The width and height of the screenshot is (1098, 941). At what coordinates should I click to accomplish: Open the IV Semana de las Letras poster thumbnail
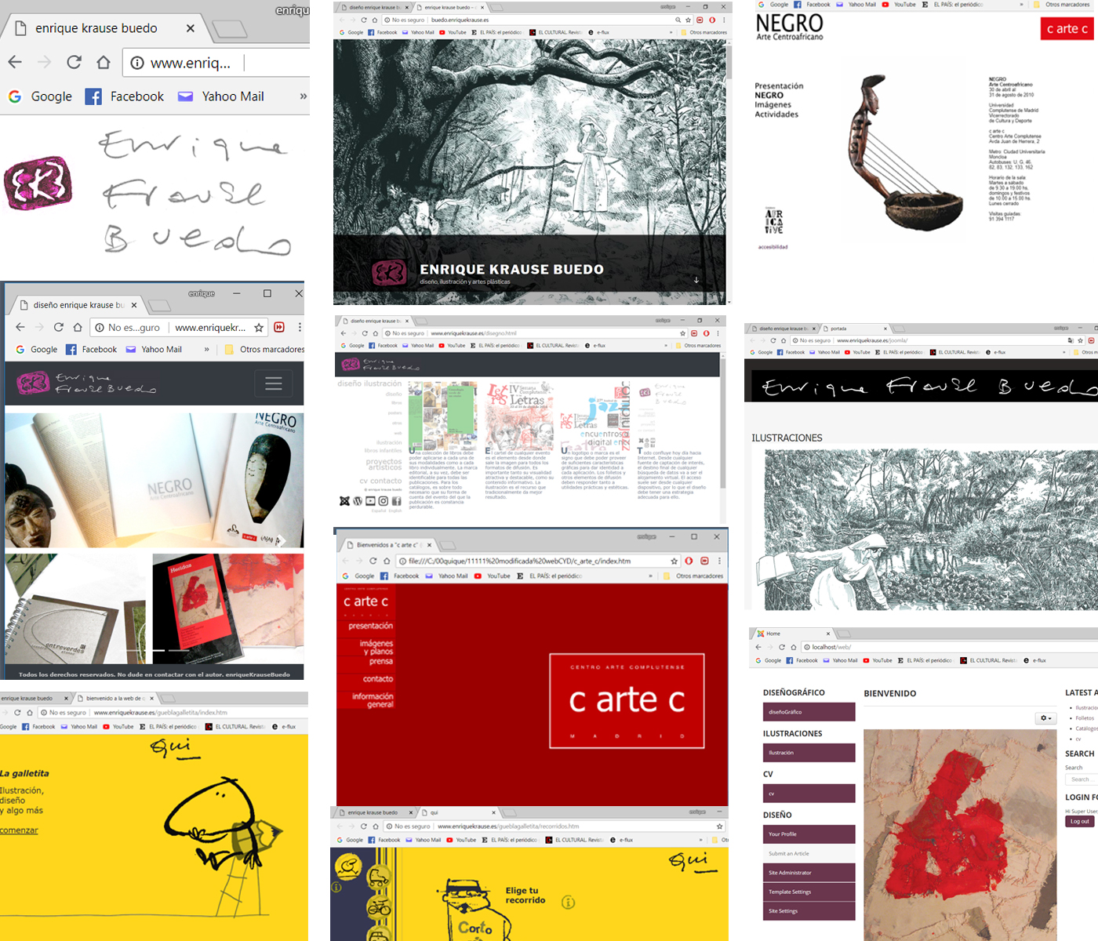519,416
